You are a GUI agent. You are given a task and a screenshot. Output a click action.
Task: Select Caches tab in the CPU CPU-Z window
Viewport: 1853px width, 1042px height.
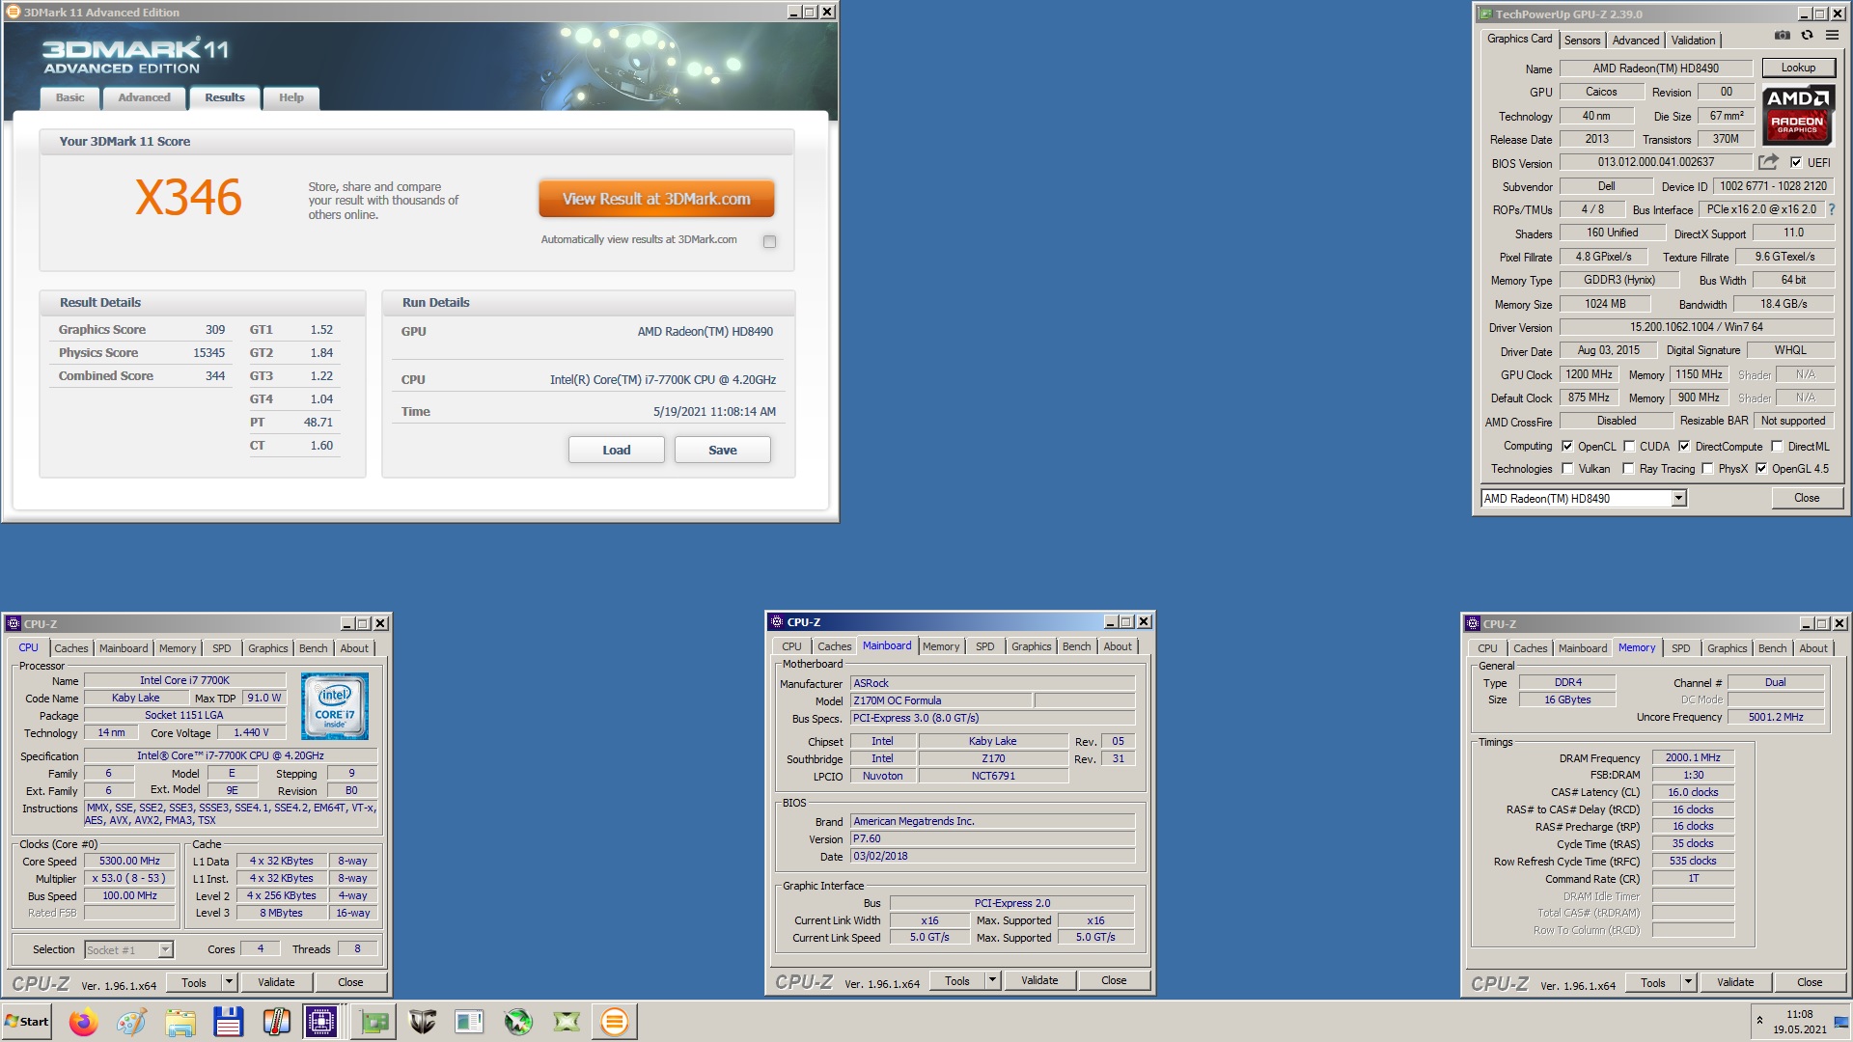[70, 648]
